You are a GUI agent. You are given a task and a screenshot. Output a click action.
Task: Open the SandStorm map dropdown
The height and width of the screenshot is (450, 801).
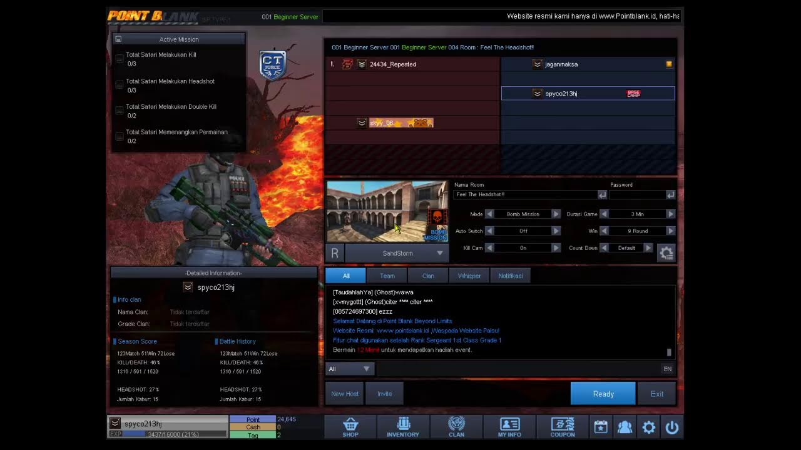(x=397, y=253)
